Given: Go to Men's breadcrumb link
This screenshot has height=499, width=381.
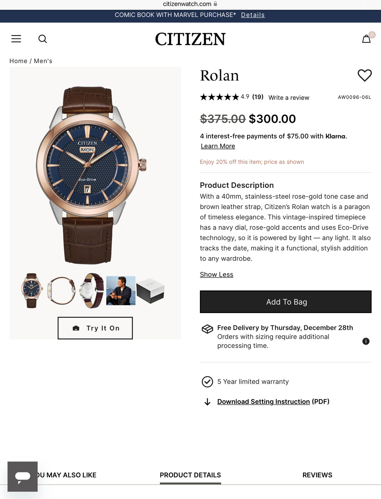Looking at the screenshot, I should [43, 61].
